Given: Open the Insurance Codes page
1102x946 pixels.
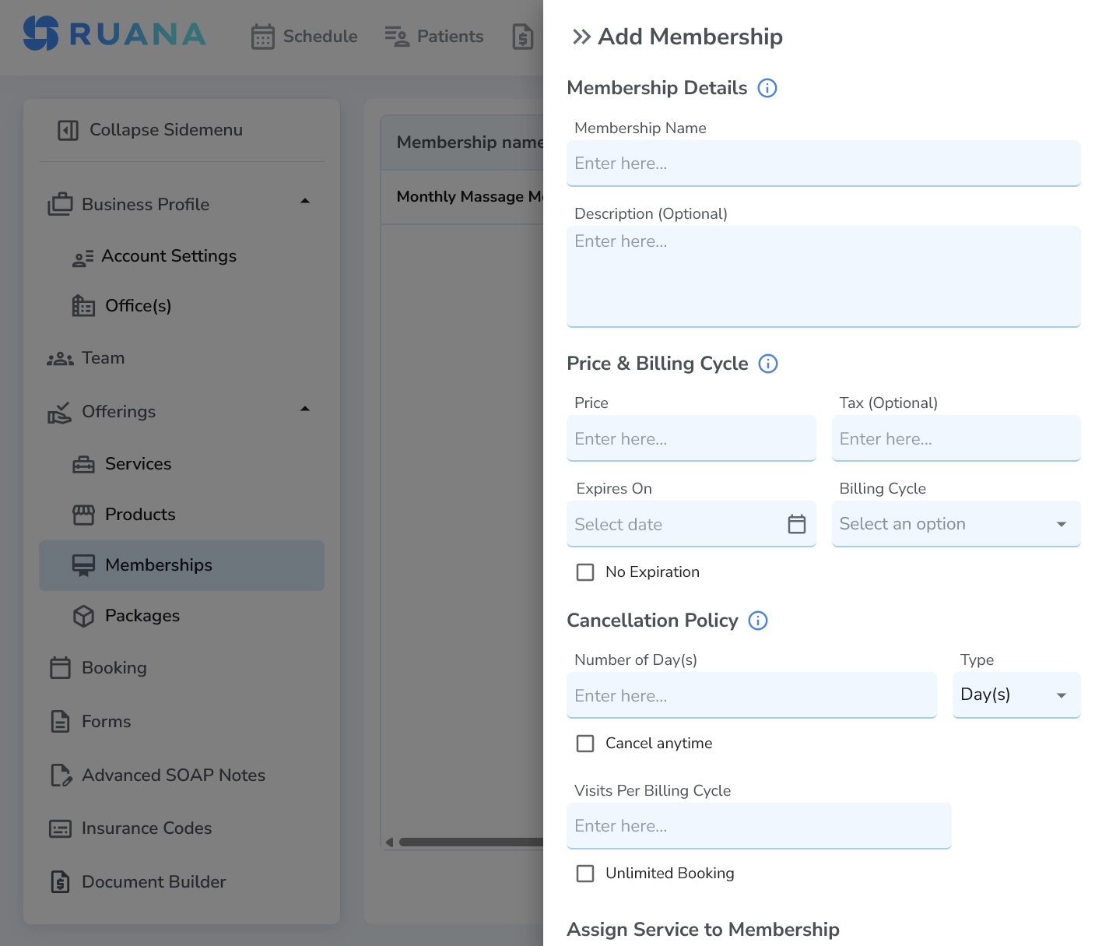Looking at the screenshot, I should pos(146,828).
